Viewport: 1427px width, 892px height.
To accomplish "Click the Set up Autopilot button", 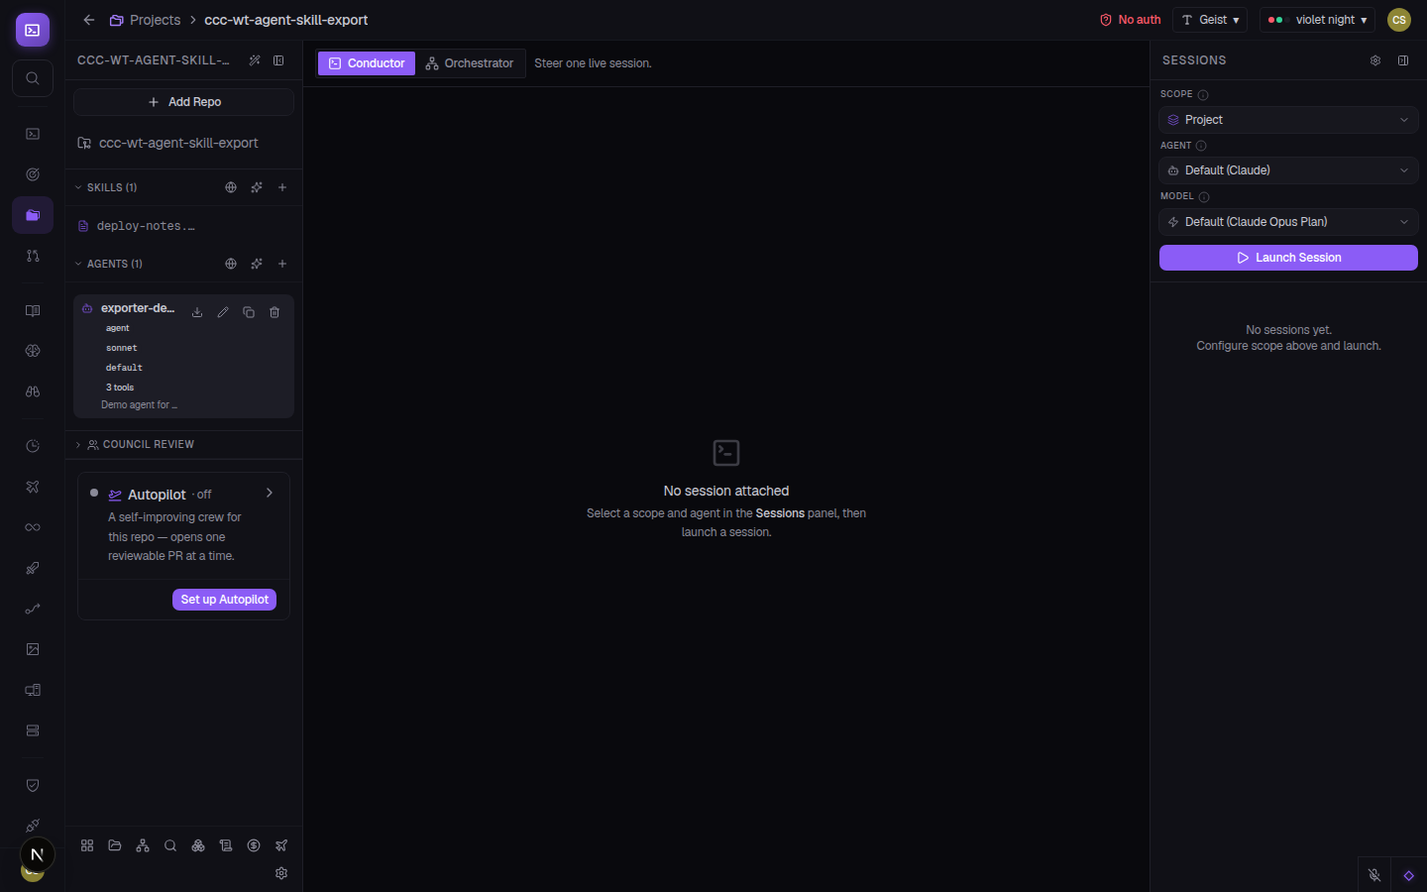I will click(224, 600).
